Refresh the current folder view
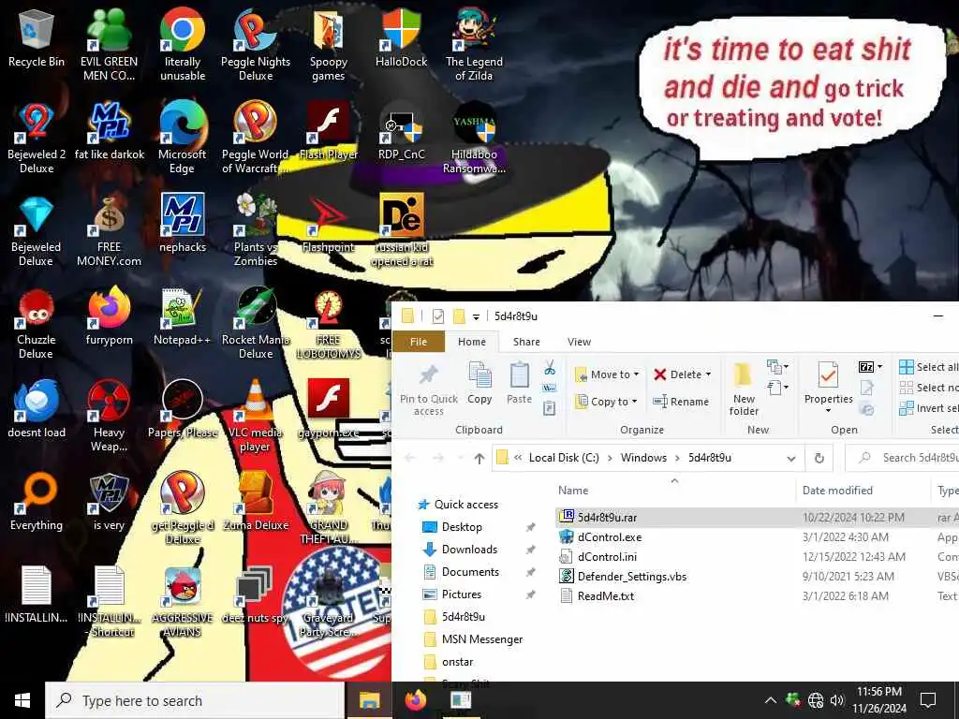Viewport: 959px width, 719px height. tap(819, 458)
